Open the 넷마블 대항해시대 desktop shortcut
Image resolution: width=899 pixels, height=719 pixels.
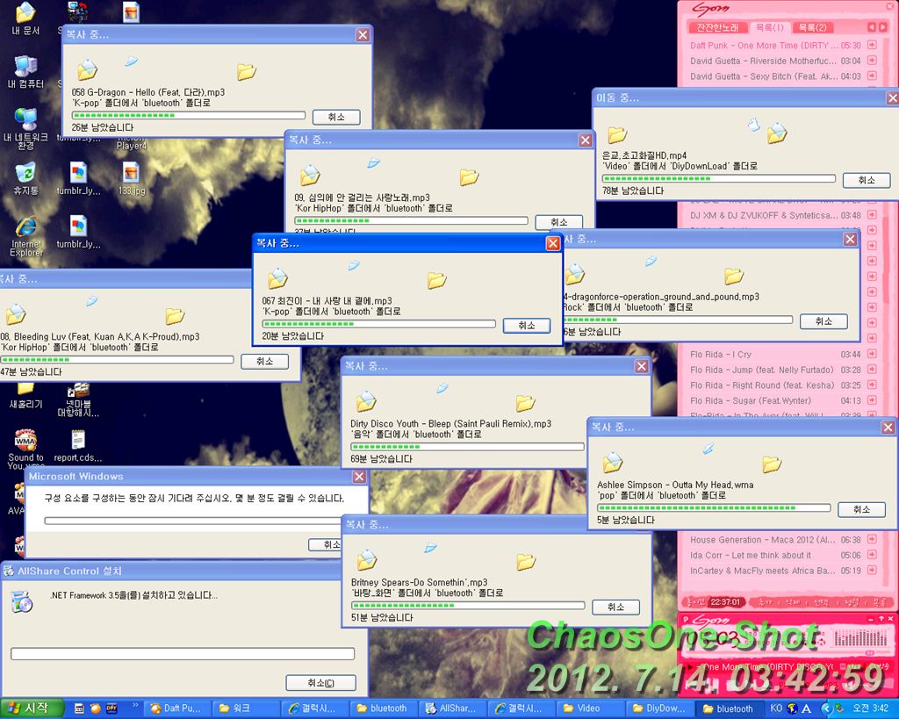(78, 399)
